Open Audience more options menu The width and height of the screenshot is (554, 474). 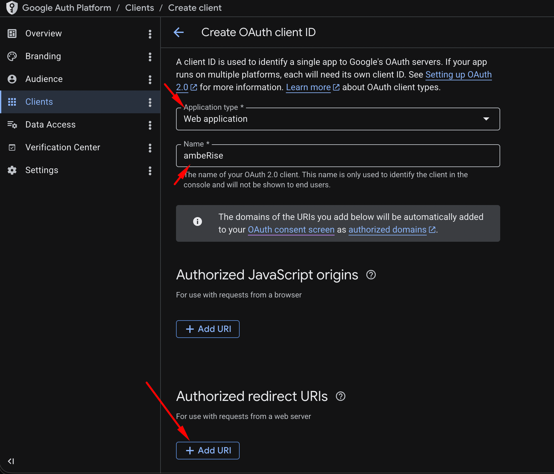tap(150, 79)
